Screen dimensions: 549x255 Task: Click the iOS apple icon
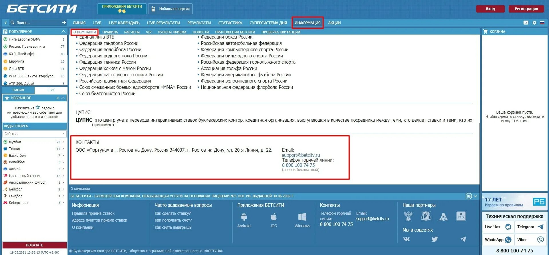tap(273, 217)
